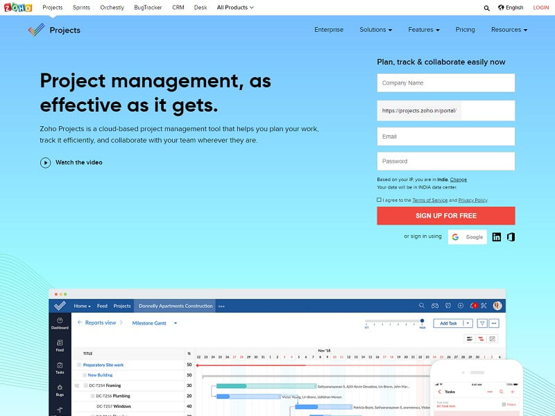The height and width of the screenshot is (416, 555).
Task: Play the Watch the video circle icon
Action: coord(45,163)
